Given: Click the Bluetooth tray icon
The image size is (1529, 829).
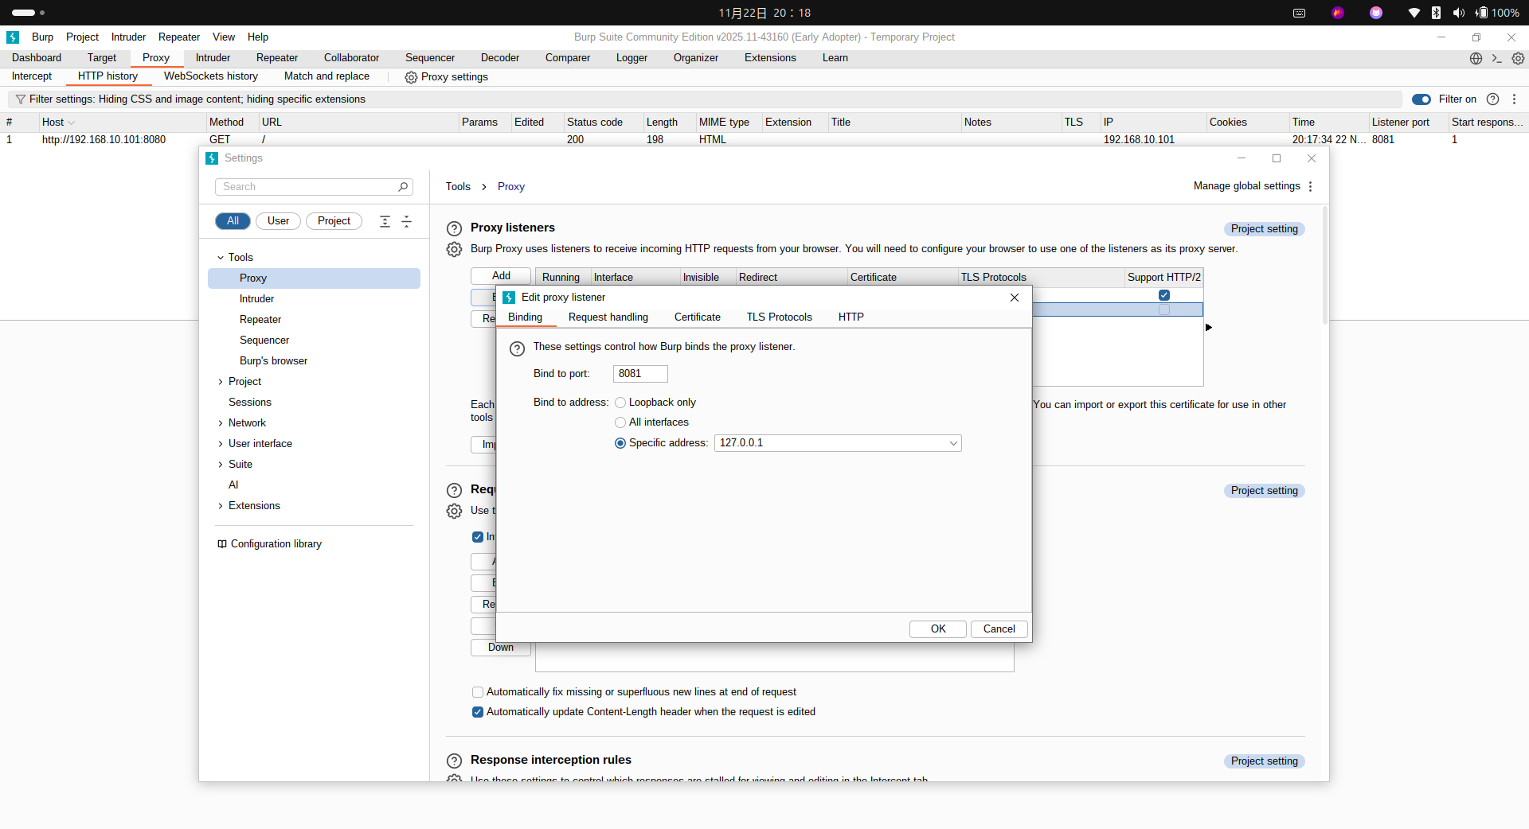Looking at the screenshot, I should 1436,13.
